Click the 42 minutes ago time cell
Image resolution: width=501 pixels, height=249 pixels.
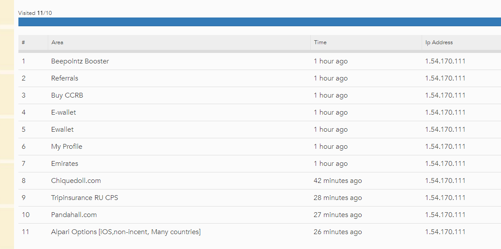point(338,181)
